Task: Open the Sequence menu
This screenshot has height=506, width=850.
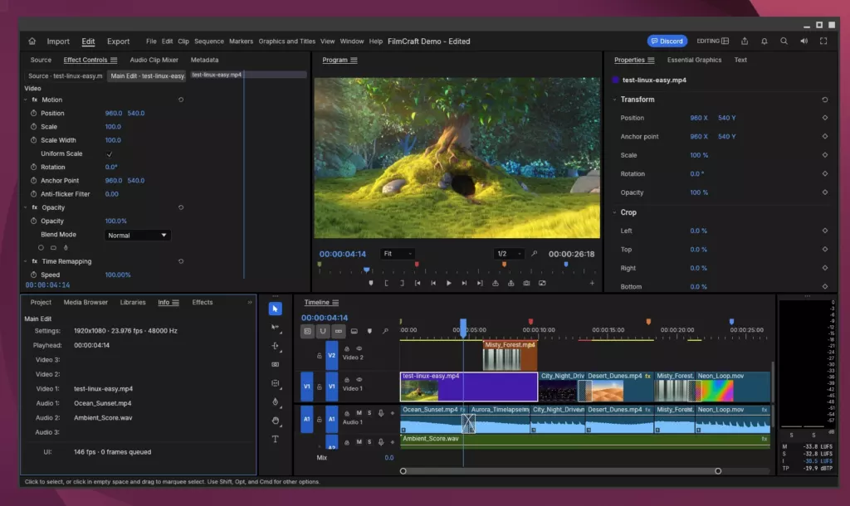Action: click(208, 41)
